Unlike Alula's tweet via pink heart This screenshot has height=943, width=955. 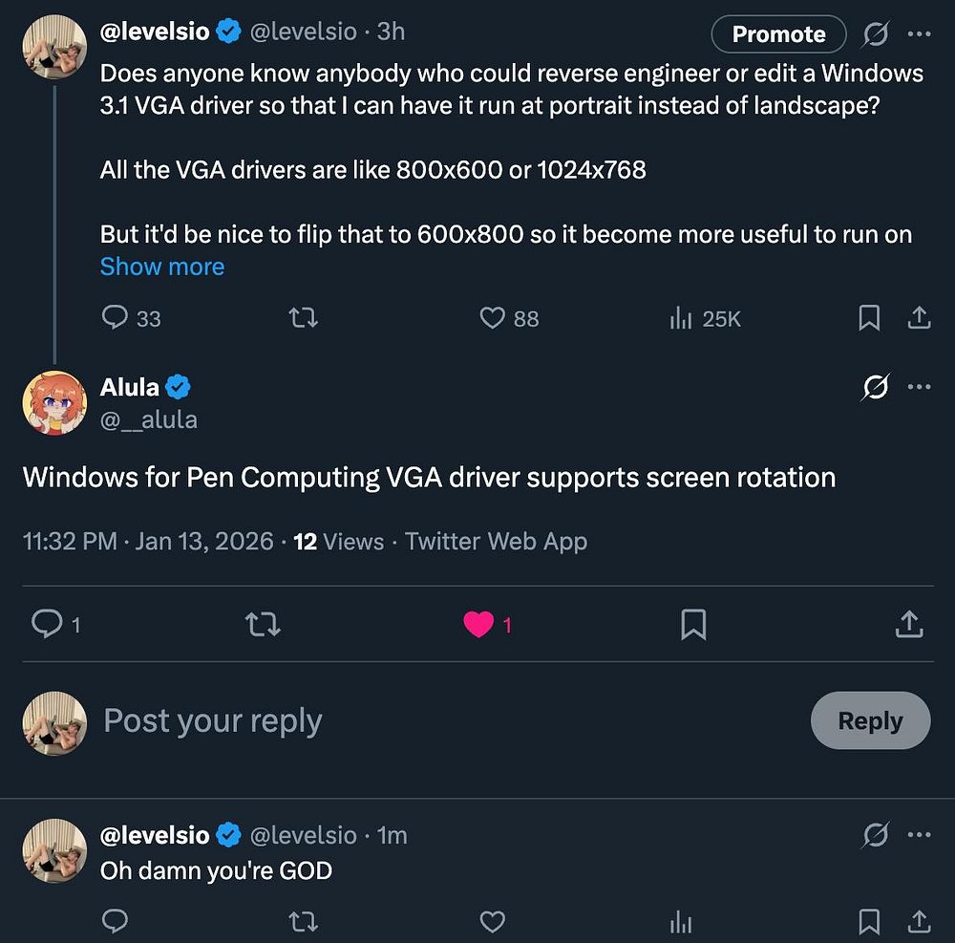coord(478,624)
